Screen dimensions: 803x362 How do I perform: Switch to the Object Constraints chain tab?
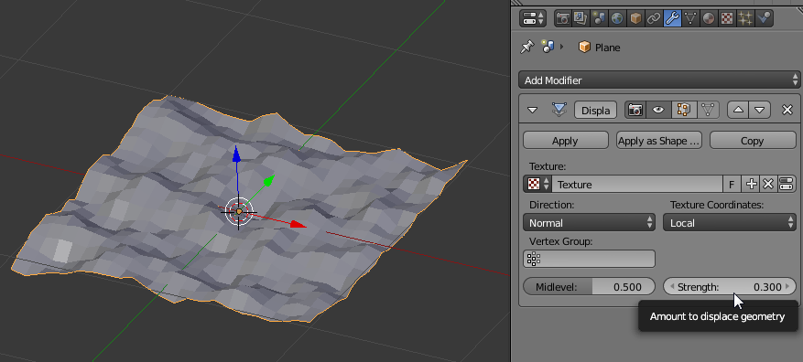654,19
